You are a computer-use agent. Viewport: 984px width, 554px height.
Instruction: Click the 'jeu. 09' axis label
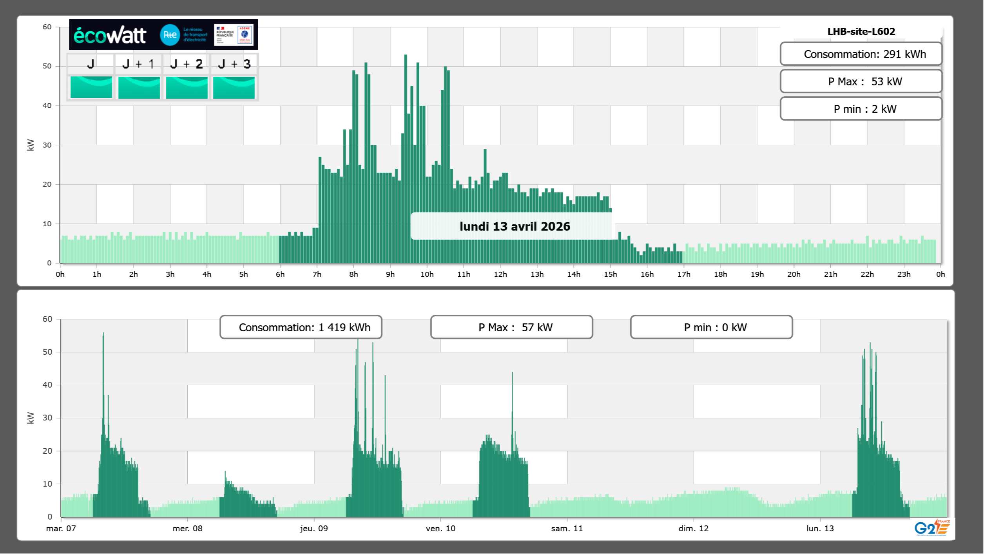314,529
